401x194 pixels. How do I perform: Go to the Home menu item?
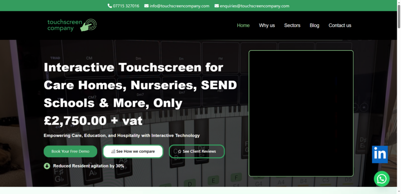point(243,25)
